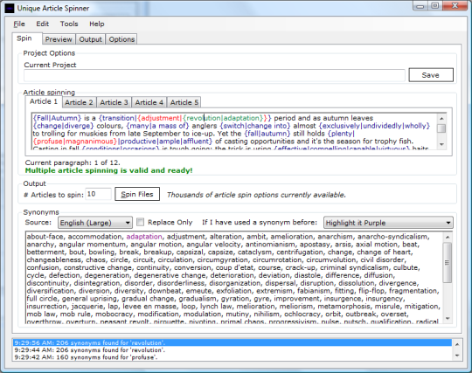Screen dimensions: 472x373
Task: Click the Unique Article Spinner title bar icon
Action: 10,8
